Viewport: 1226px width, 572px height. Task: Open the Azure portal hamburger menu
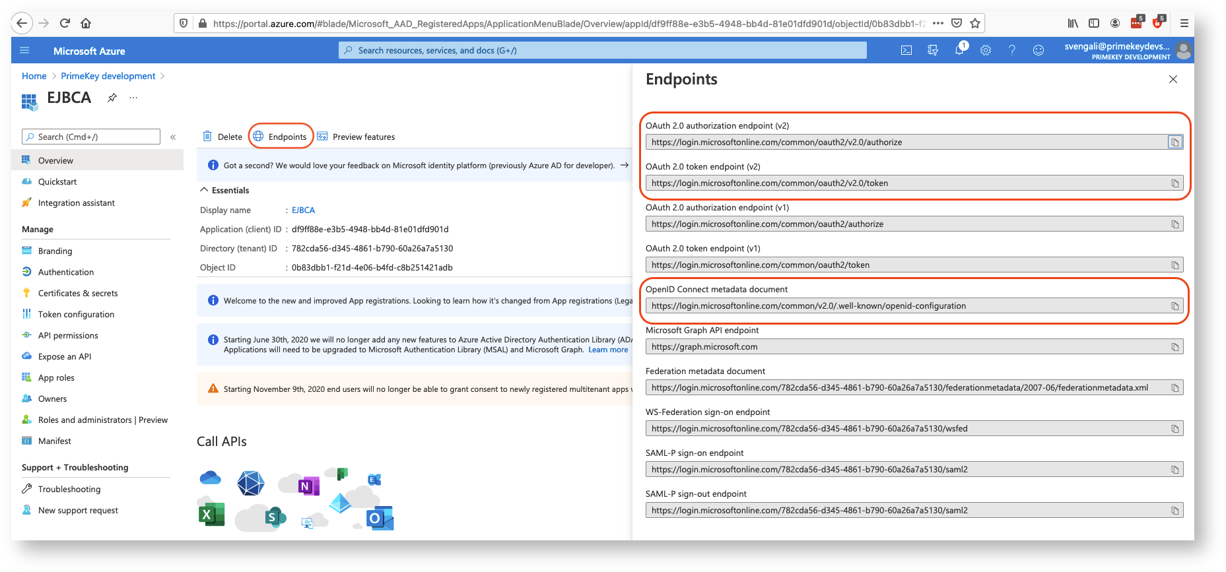pos(24,51)
